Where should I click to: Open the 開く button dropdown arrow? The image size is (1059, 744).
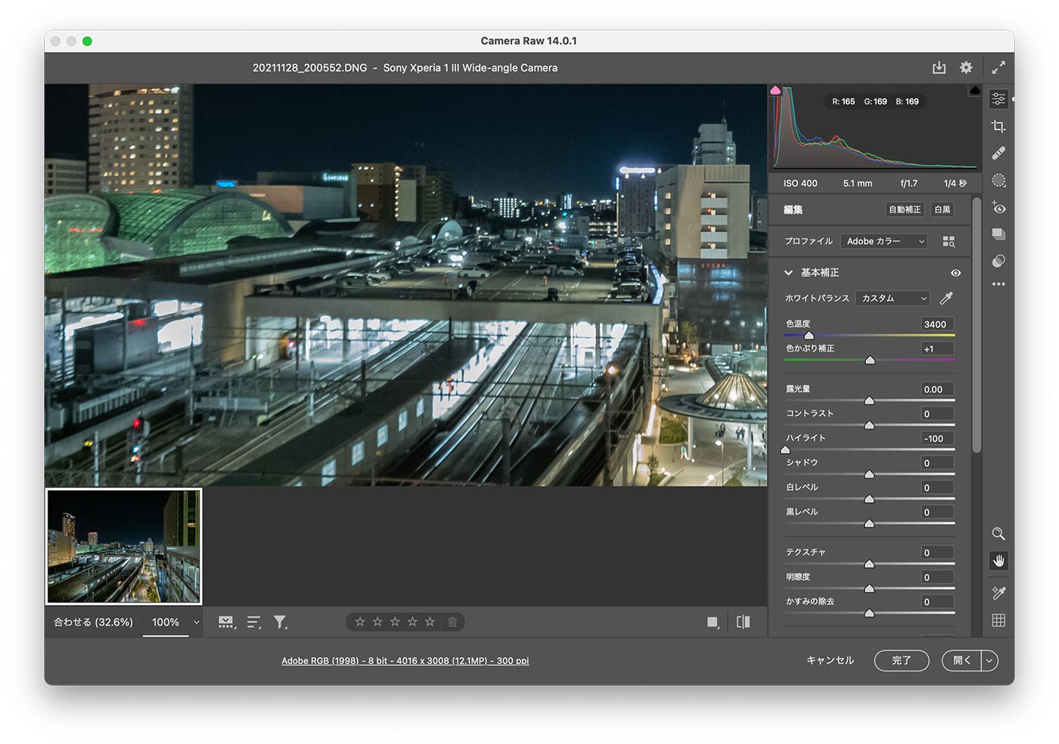tap(989, 660)
